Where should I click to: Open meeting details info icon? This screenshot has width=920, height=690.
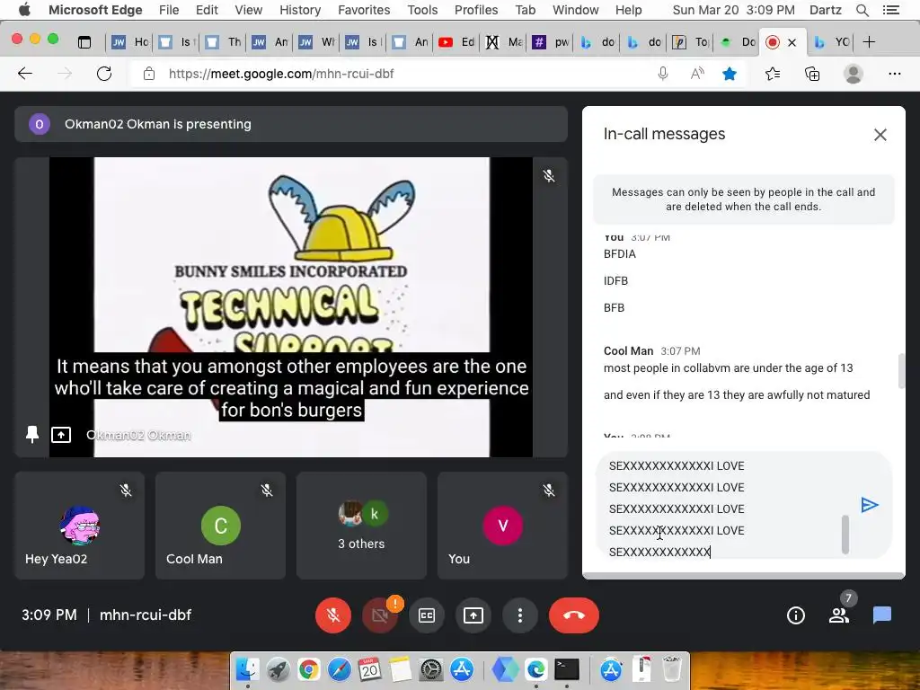point(796,615)
